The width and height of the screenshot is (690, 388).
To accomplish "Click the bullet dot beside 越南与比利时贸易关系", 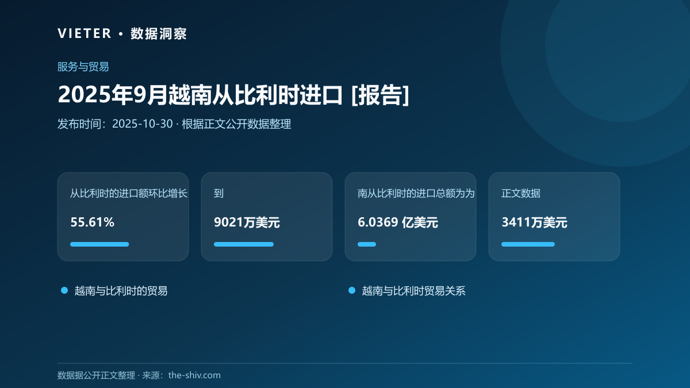I will tap(352, 290).
